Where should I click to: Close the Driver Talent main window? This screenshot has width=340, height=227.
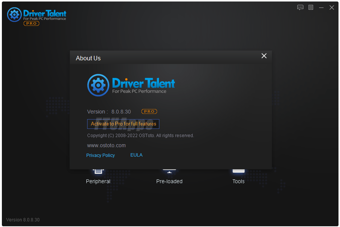click(331, 7)
